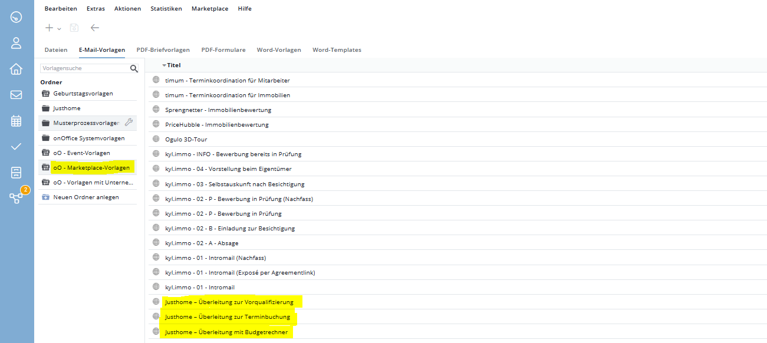Image resolution: width=767 pixels, height=343 pixels.
Task: Click Neuen Ordner anlegen
Action: click(85, 197)
